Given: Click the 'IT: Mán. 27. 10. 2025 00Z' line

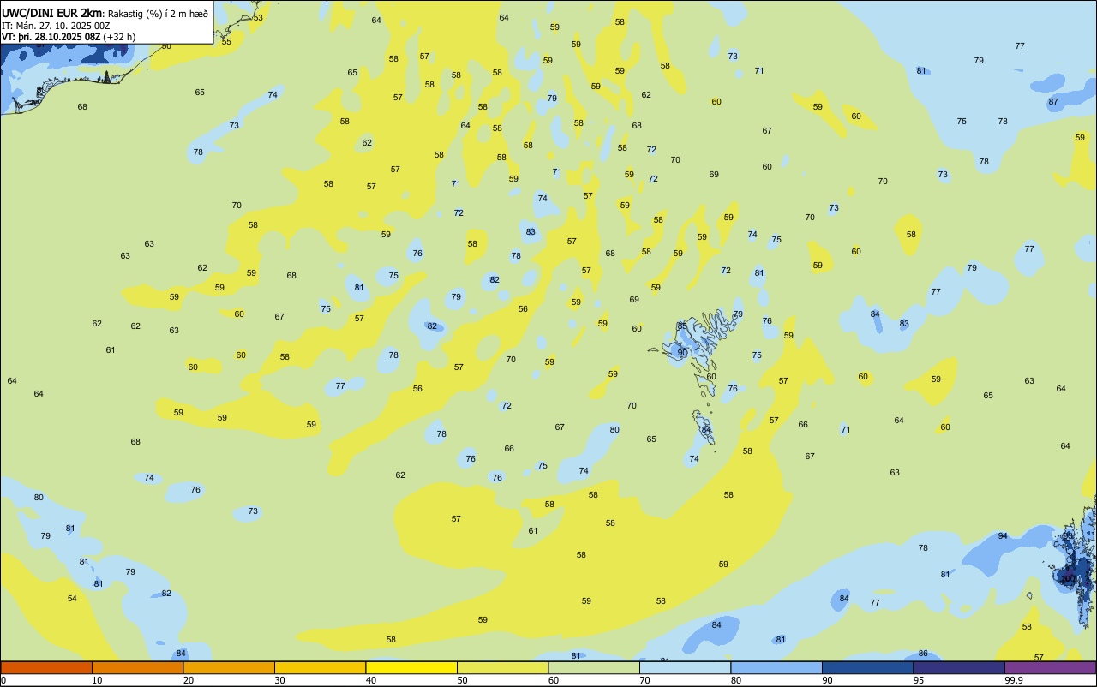Looking at the screenshot, I should click(x=56, y=25).
